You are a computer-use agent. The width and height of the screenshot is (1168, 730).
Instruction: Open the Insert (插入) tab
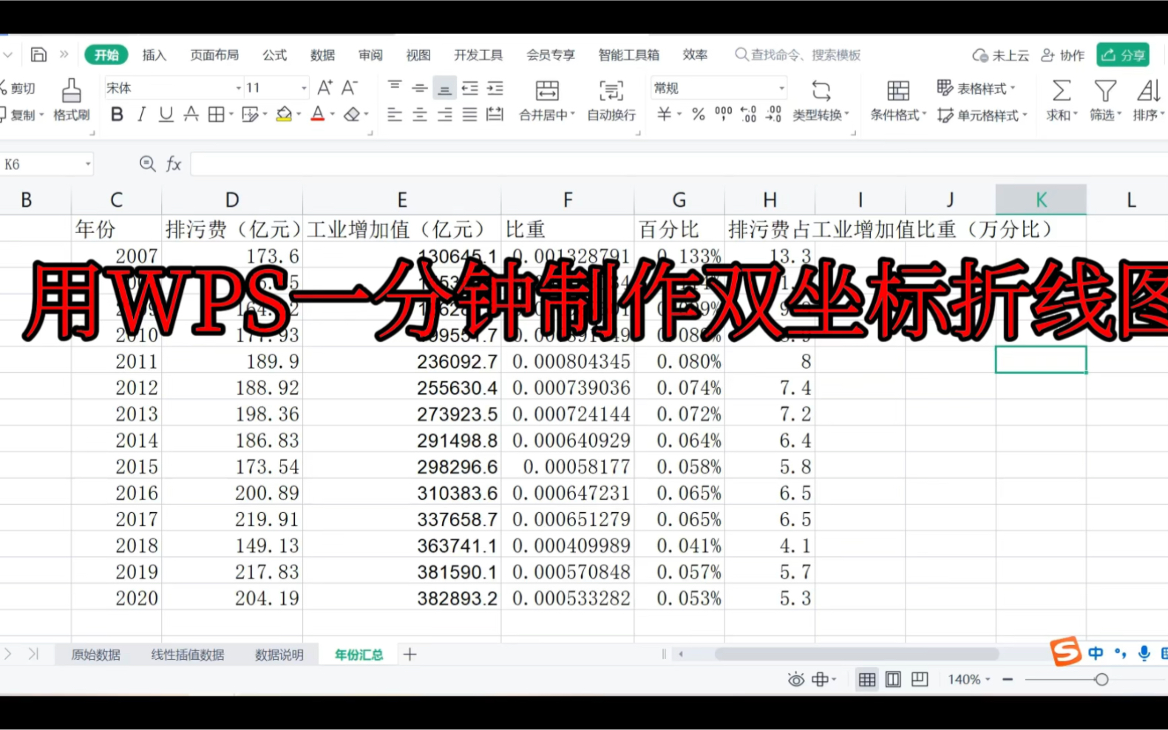tap(155, 55)
